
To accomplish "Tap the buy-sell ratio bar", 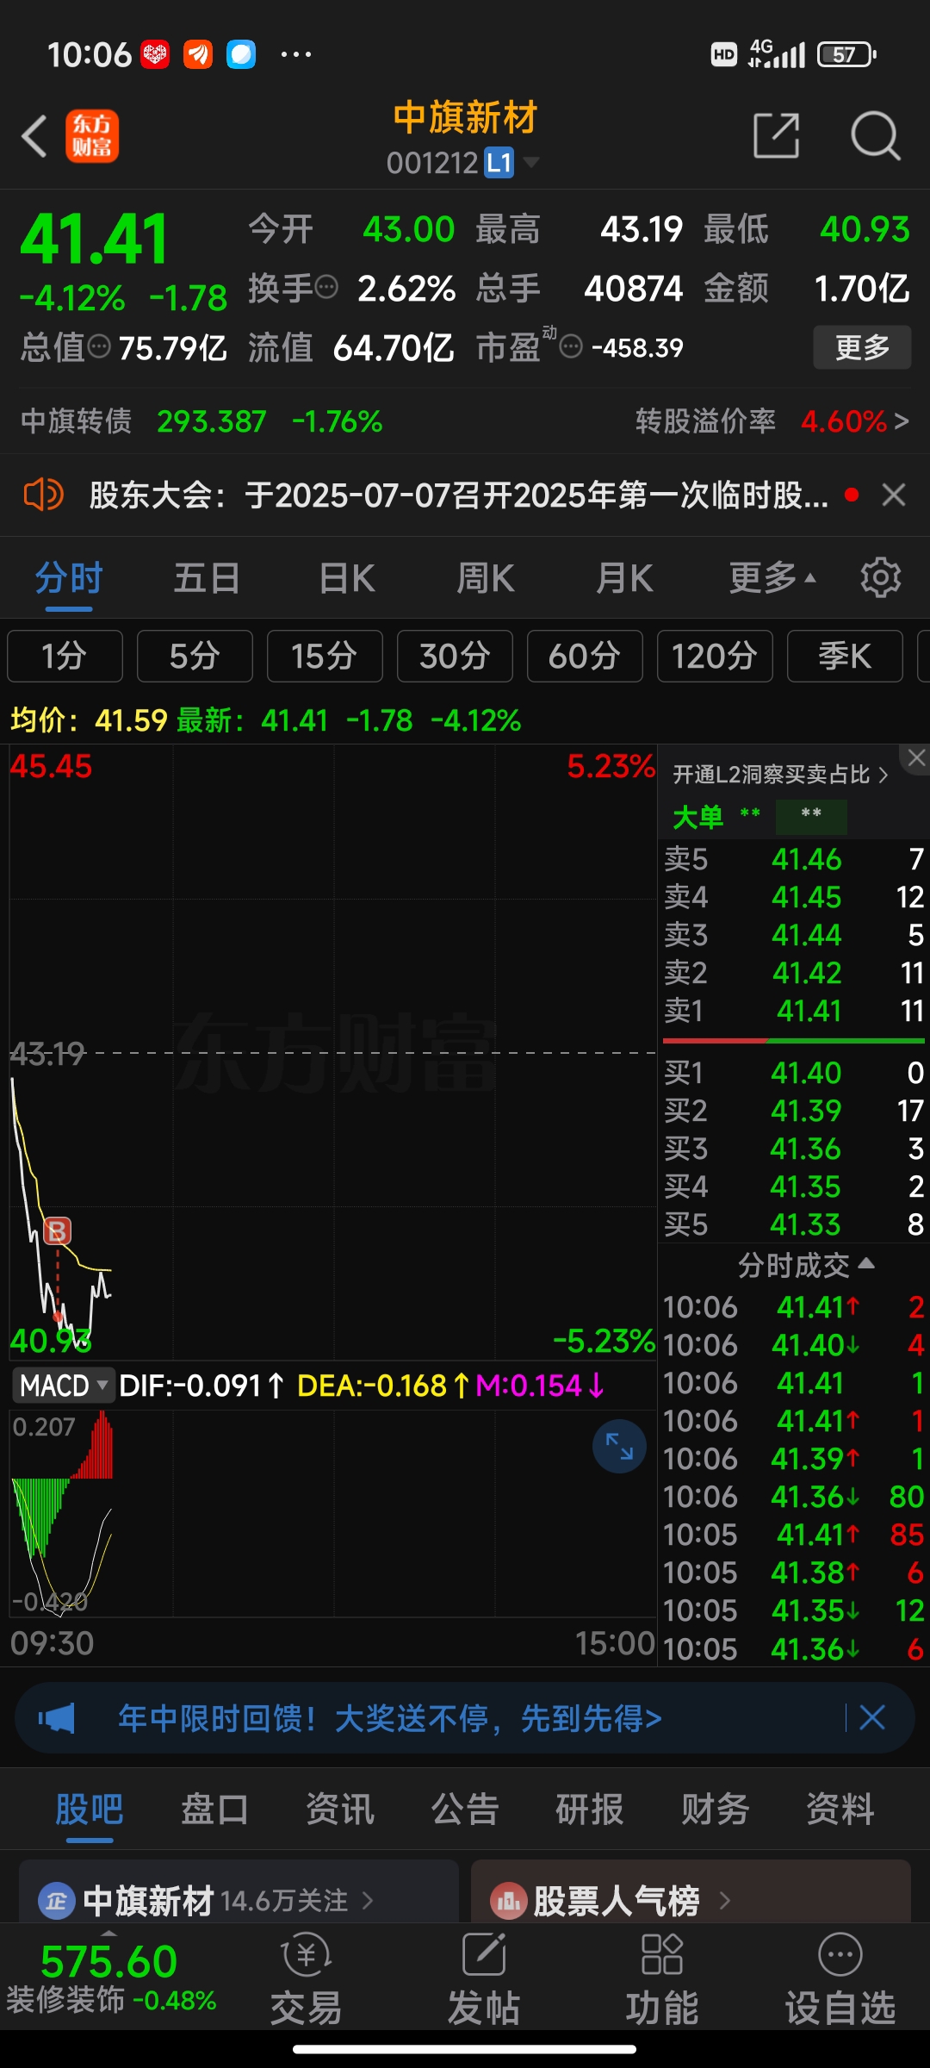I will click(794, 1042).
